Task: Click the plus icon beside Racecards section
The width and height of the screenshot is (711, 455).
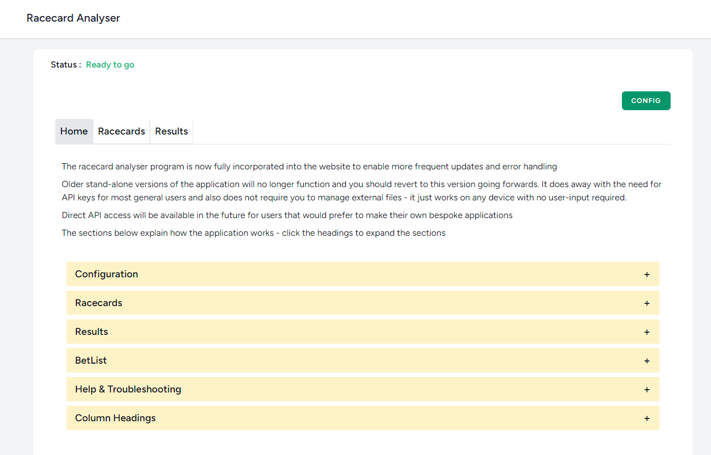Action: click(647, 303)
